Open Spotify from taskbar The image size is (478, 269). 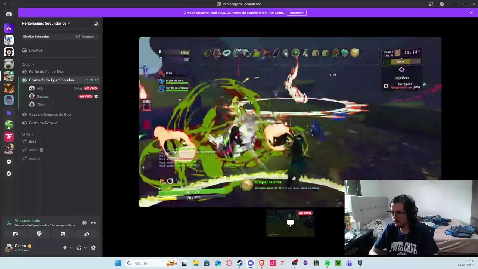[327, 263]
